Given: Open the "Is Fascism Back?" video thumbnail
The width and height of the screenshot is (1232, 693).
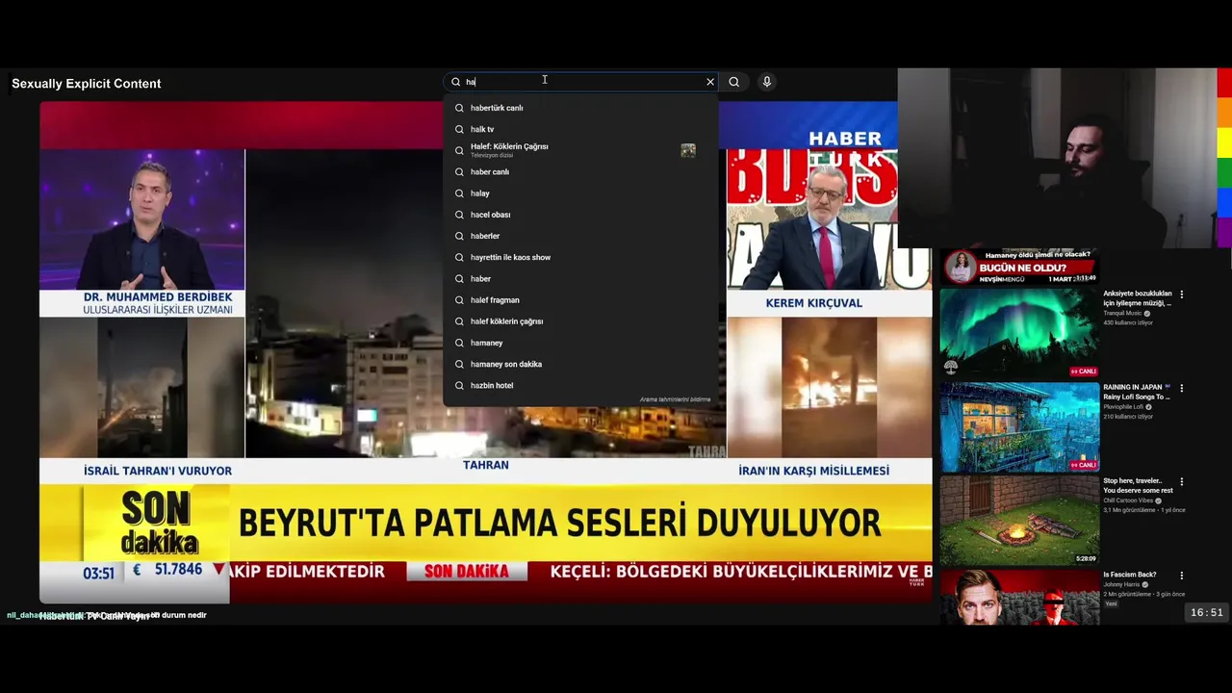Looking at the screenshot, I should coord(1019,597).
